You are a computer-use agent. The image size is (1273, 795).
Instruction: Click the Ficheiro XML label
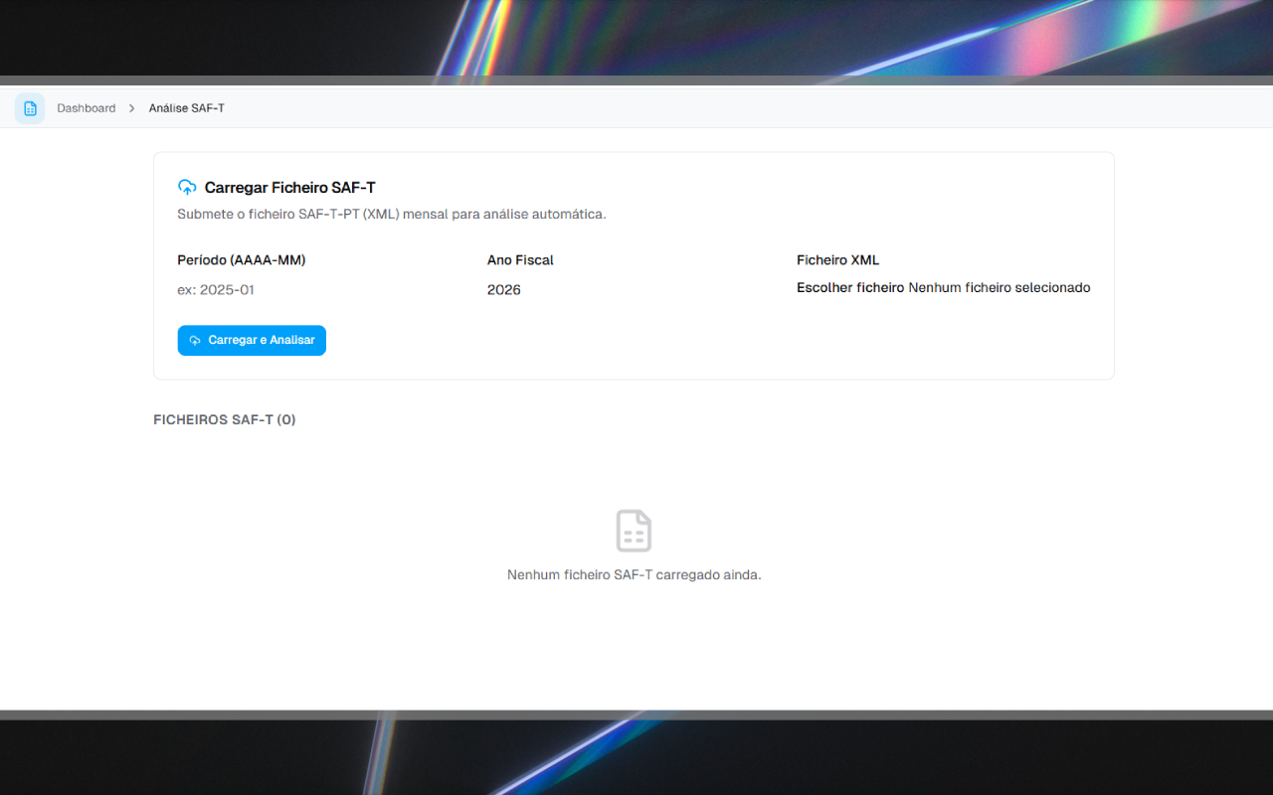(x=837, y=260)
